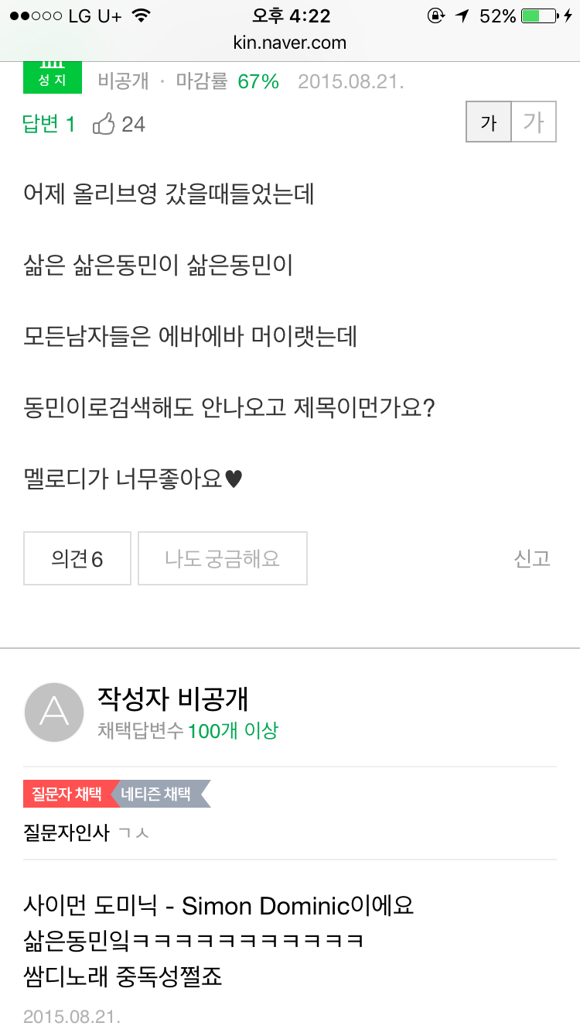This screenshot has width=580, height=1033.
Task: Open the 의견 6 comments
Action: (x=77, y=558)
